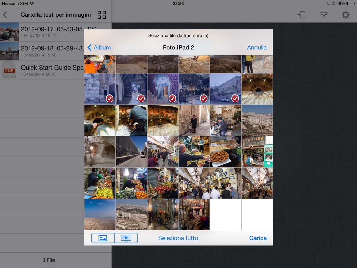Open the settings gear in the top bar

pos(345,15)
